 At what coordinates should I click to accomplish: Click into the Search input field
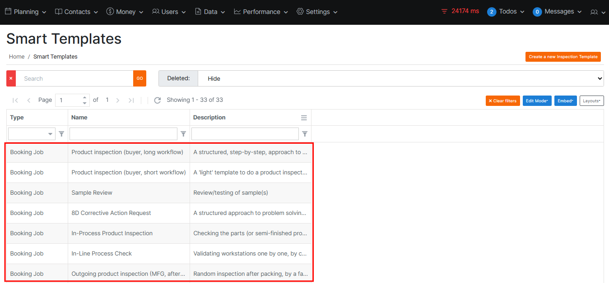coord(74,78)
